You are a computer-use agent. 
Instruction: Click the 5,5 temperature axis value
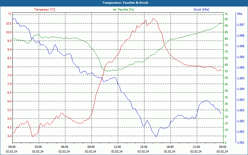(10, 110)
